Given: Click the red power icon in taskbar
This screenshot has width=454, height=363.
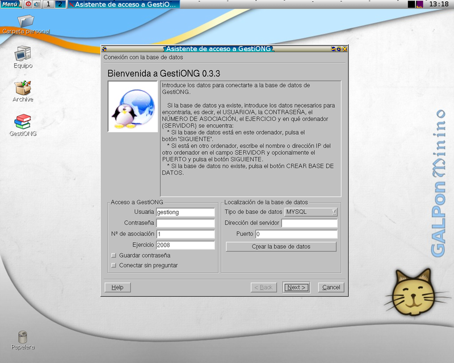Looking at the screenshot, I should pyautogui.click(x=28, y=4).
